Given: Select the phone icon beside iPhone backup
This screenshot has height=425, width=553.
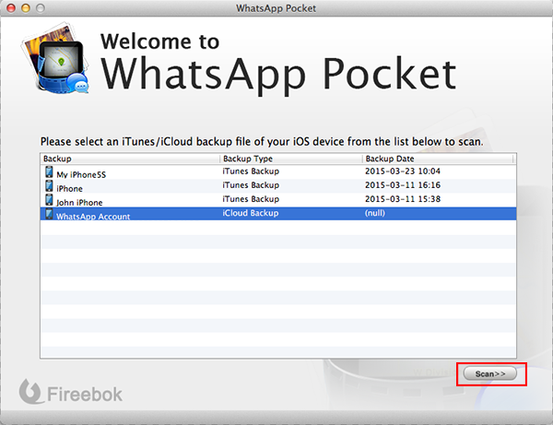Looking at the screenshot, I should [50, 186].
